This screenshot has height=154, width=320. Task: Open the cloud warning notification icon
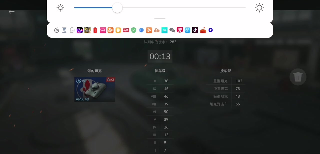(x=157, y=30)
